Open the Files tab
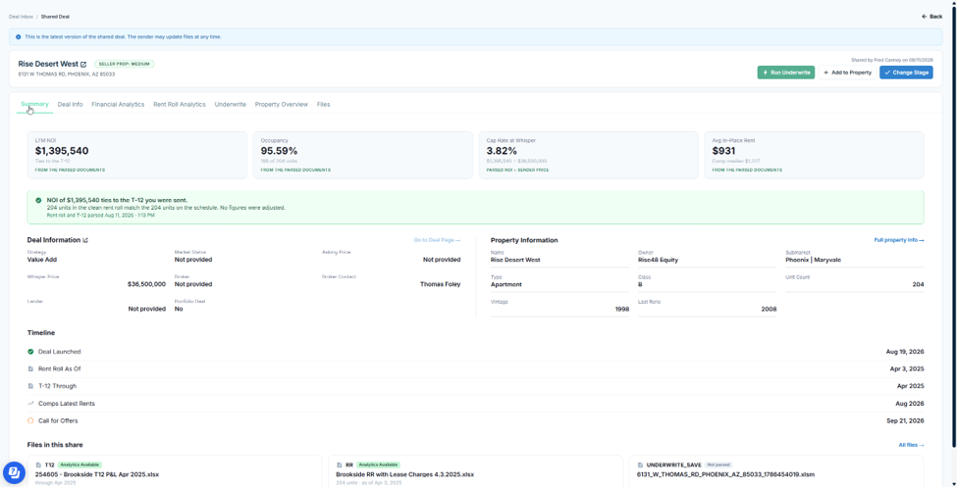The width and height of the screenshot is (957, 487). click(324, 104)
